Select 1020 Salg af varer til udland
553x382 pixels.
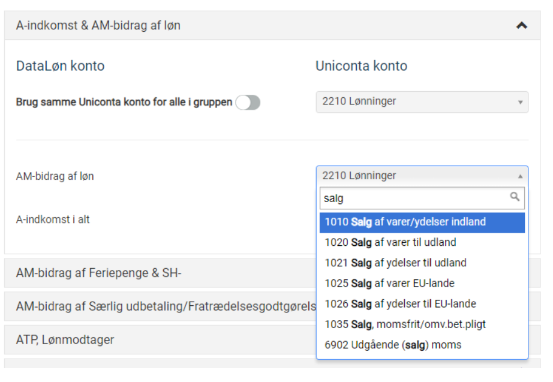422,242
